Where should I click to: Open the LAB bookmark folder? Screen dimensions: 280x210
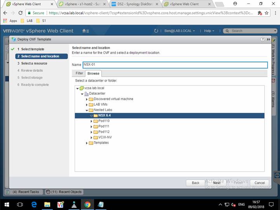(27, 21)
